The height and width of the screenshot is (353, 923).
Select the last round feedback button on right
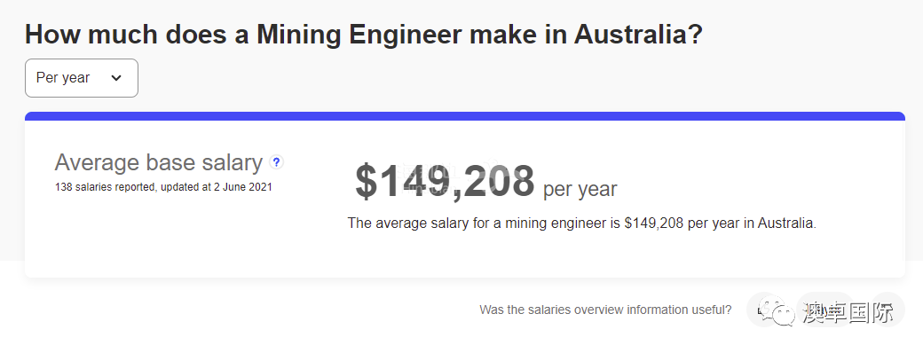[x=887, y=310]
